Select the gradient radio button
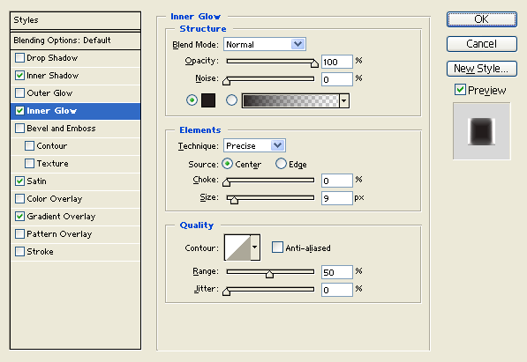527x362 pixels. [x=231, y=100]
